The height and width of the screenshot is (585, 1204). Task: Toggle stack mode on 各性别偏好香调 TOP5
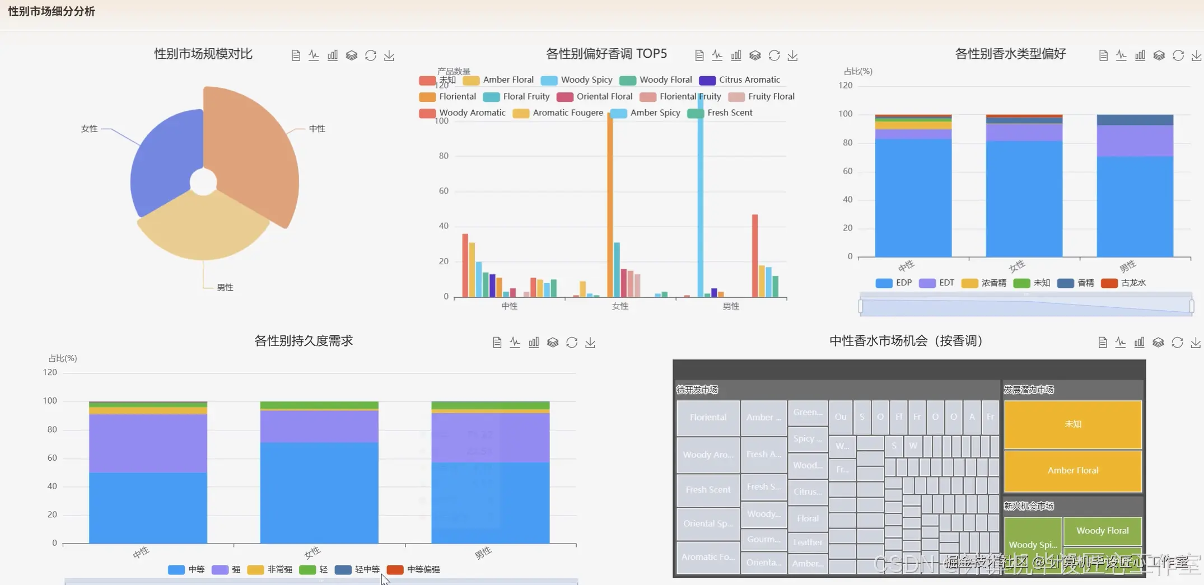click(755, 55)
